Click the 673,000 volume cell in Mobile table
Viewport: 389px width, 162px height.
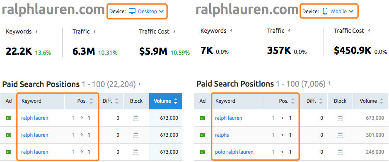pos(375,118)
